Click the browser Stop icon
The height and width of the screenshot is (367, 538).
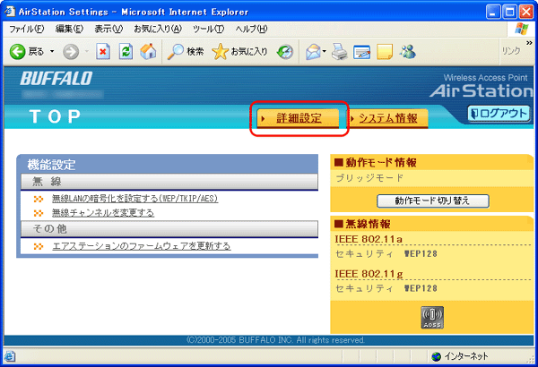(103, 52)
